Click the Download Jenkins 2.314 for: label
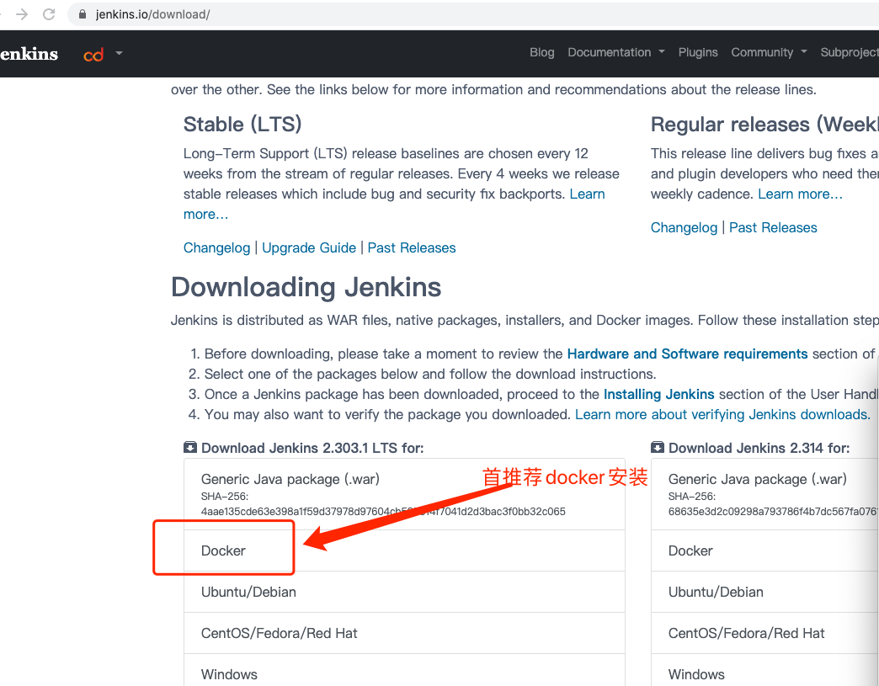 tap(759, 448)
